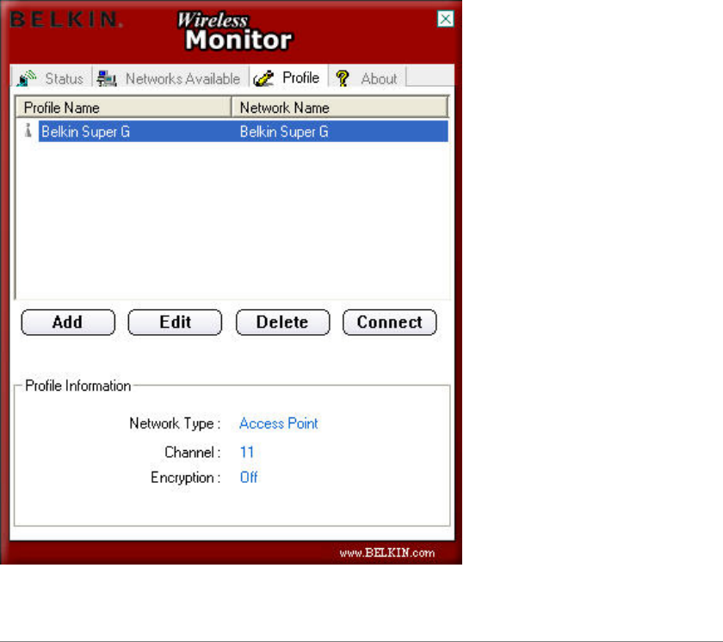Click the Belkin Super G network name cell

284,132
